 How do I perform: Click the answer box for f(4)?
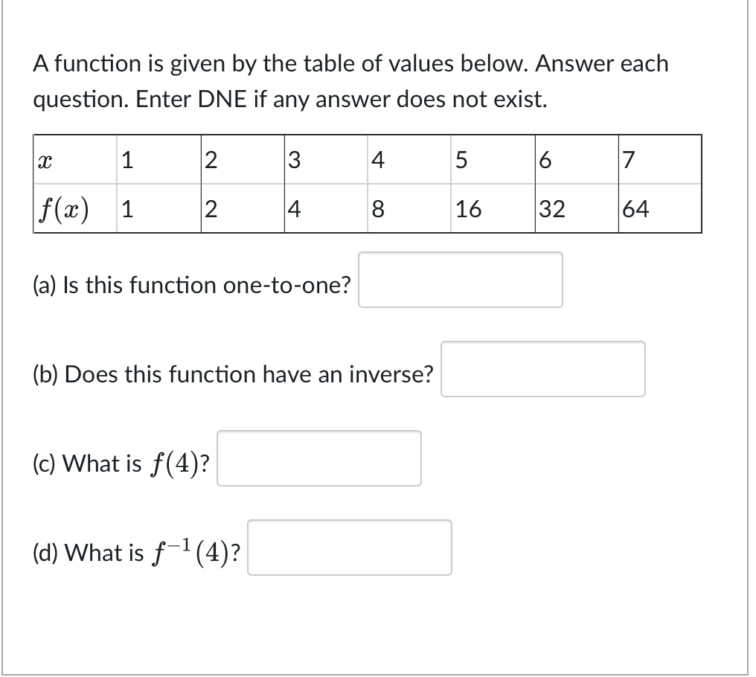318,459
